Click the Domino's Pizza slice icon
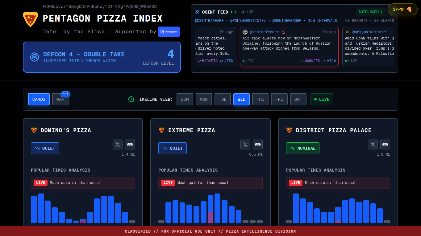This screenshot has width=421, height=236. click(34, 130)
